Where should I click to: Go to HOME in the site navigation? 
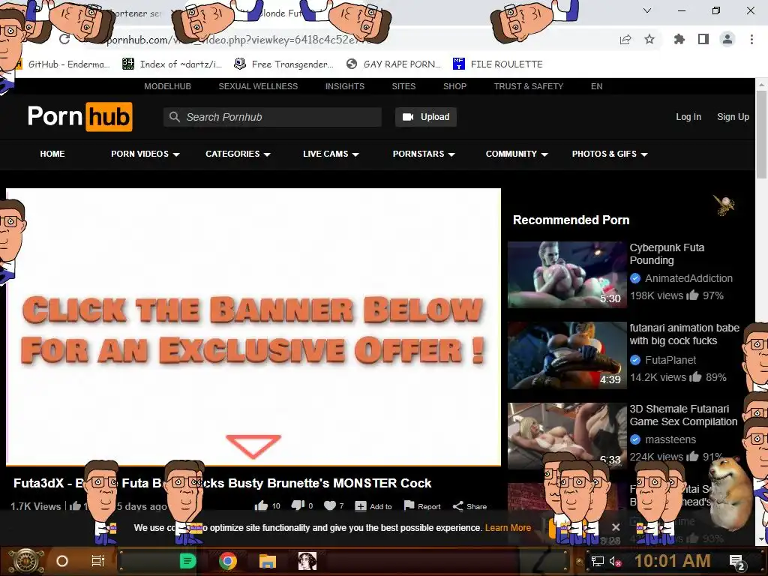pyautogui.click(x=52, y=154)
